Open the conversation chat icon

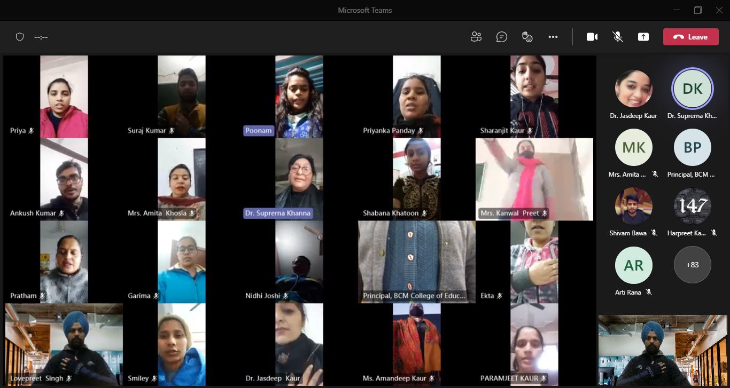pos(501,37)
